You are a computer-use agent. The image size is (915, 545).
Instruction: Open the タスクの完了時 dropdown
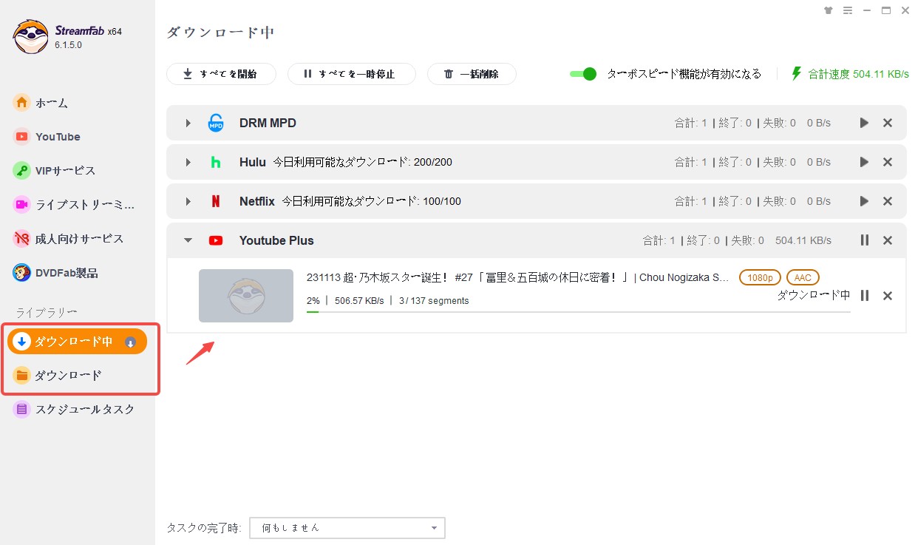(347, 528)
